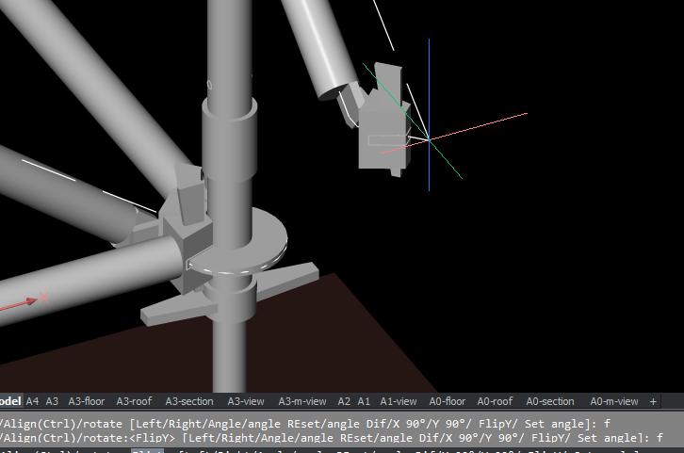Screen dimensions: 684x453
Task: Add a new layout with the plus tab
Action: 654,401
